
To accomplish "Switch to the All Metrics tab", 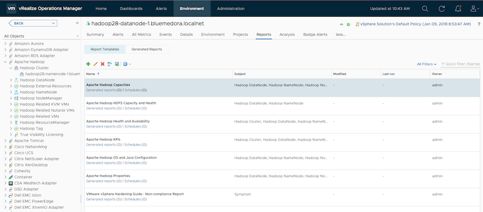I will click(141, 34).
